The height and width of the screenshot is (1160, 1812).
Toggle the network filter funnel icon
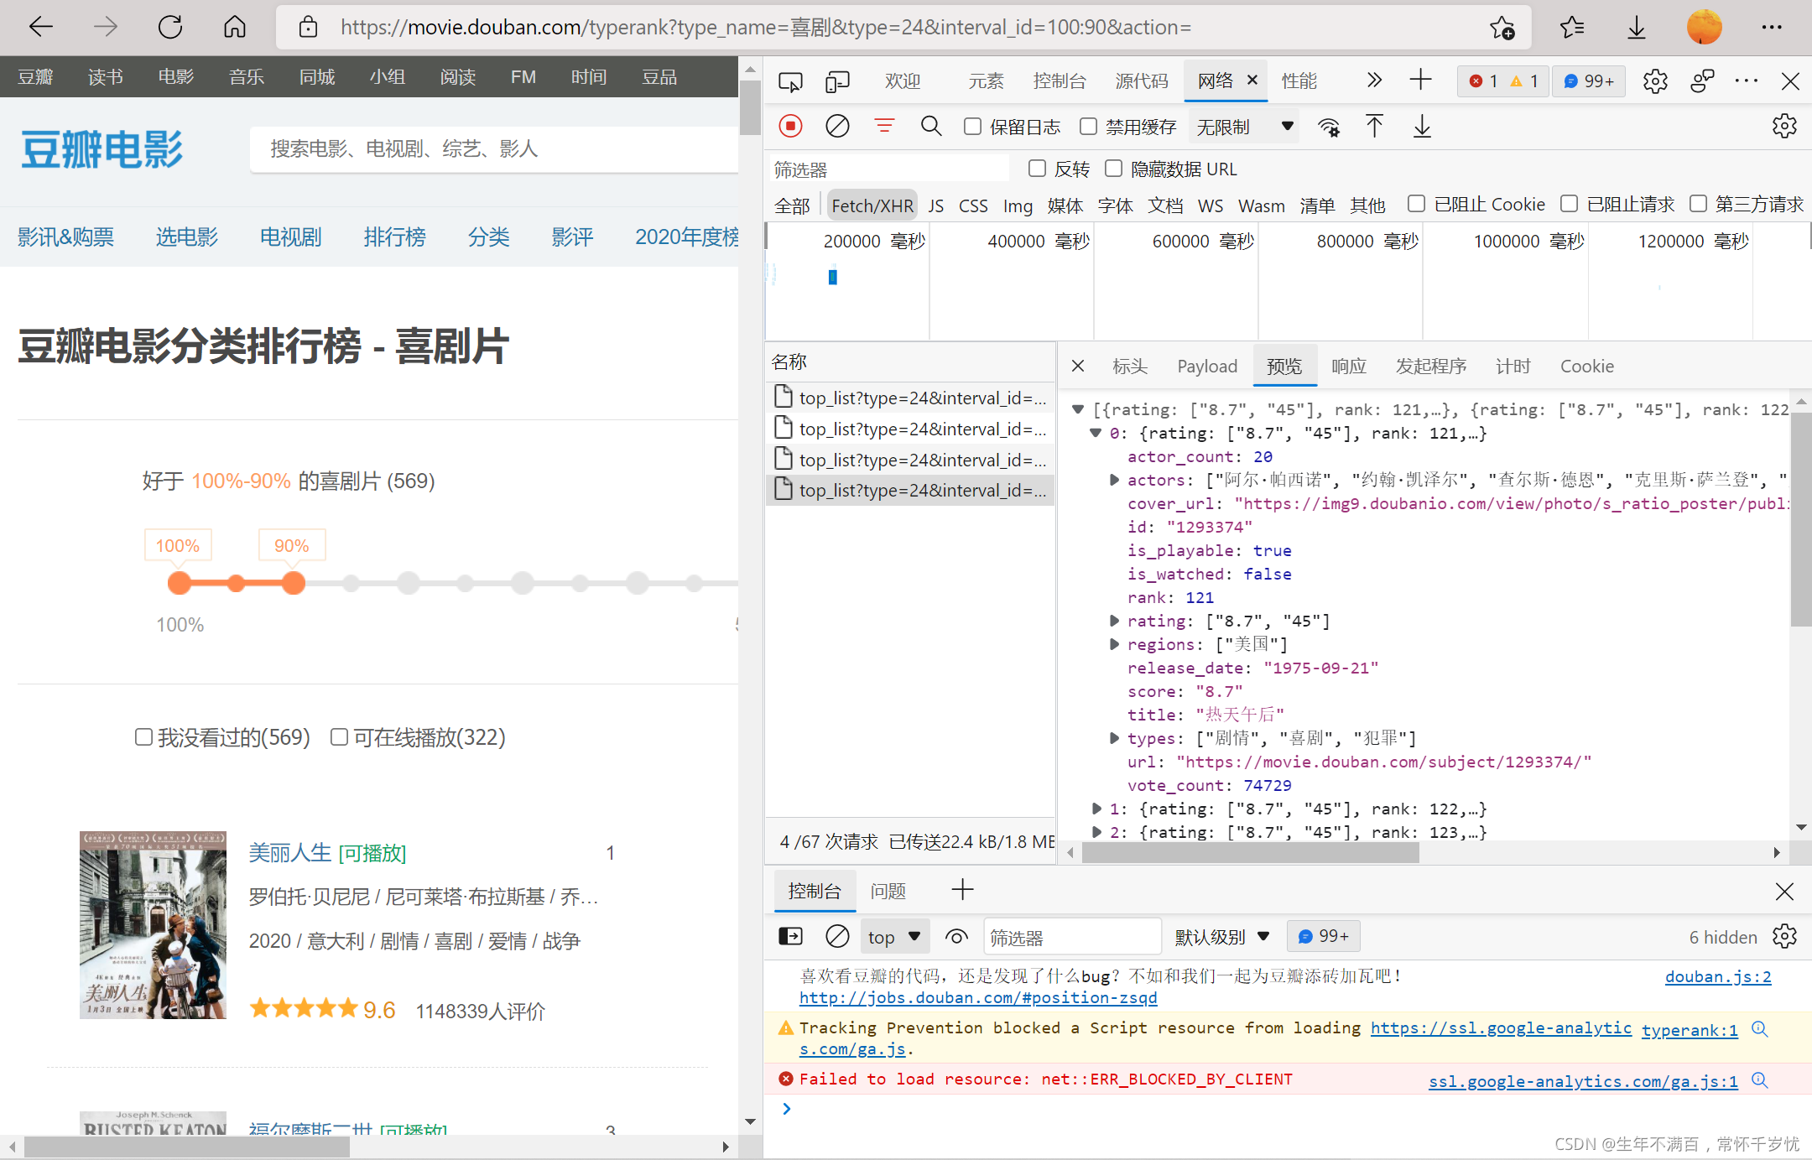tap(884, 127)
